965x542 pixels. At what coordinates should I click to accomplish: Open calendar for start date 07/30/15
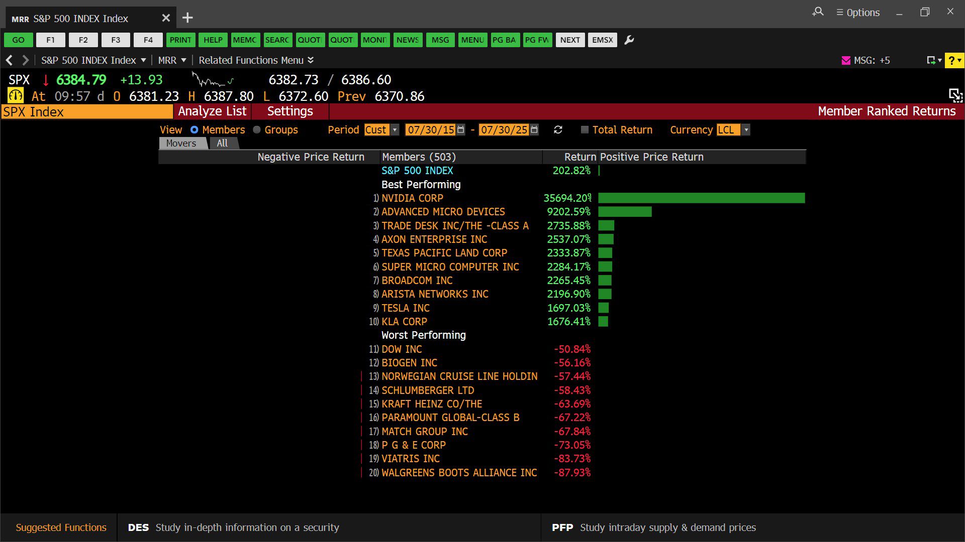(x=461, y=129)
